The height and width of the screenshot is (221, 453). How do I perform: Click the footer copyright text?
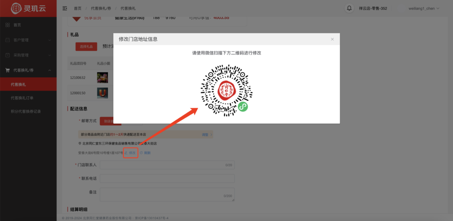(115, 218)
